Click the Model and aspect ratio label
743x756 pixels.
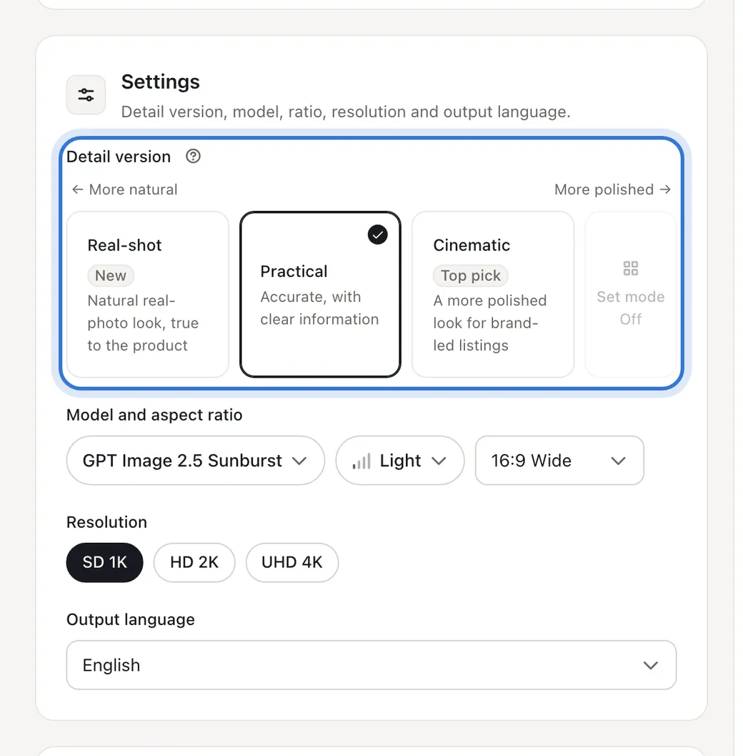pyautogui.click(x=154, y=415)
